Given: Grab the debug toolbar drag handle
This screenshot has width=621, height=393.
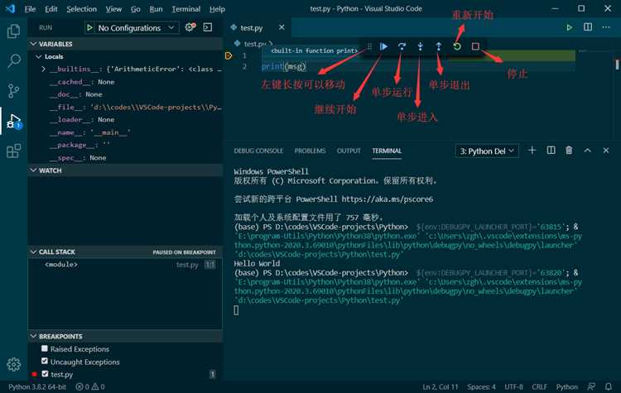Looking at the screenshot, I should click(369, 46).
